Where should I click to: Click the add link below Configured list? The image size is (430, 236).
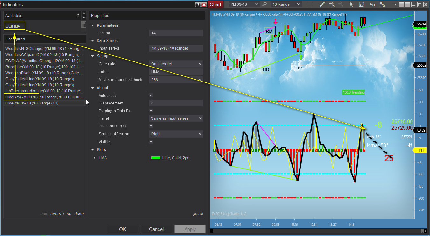[44, 214]
